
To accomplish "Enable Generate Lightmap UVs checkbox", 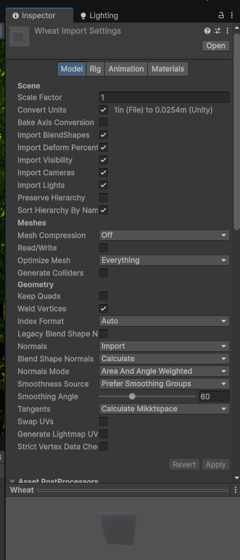I will coord(103,434).
